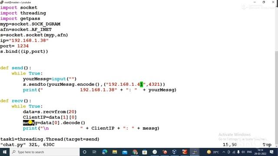This screenshot has width=278, height=156.
Task: Restore down the PuTTY window
Action: 264,2
